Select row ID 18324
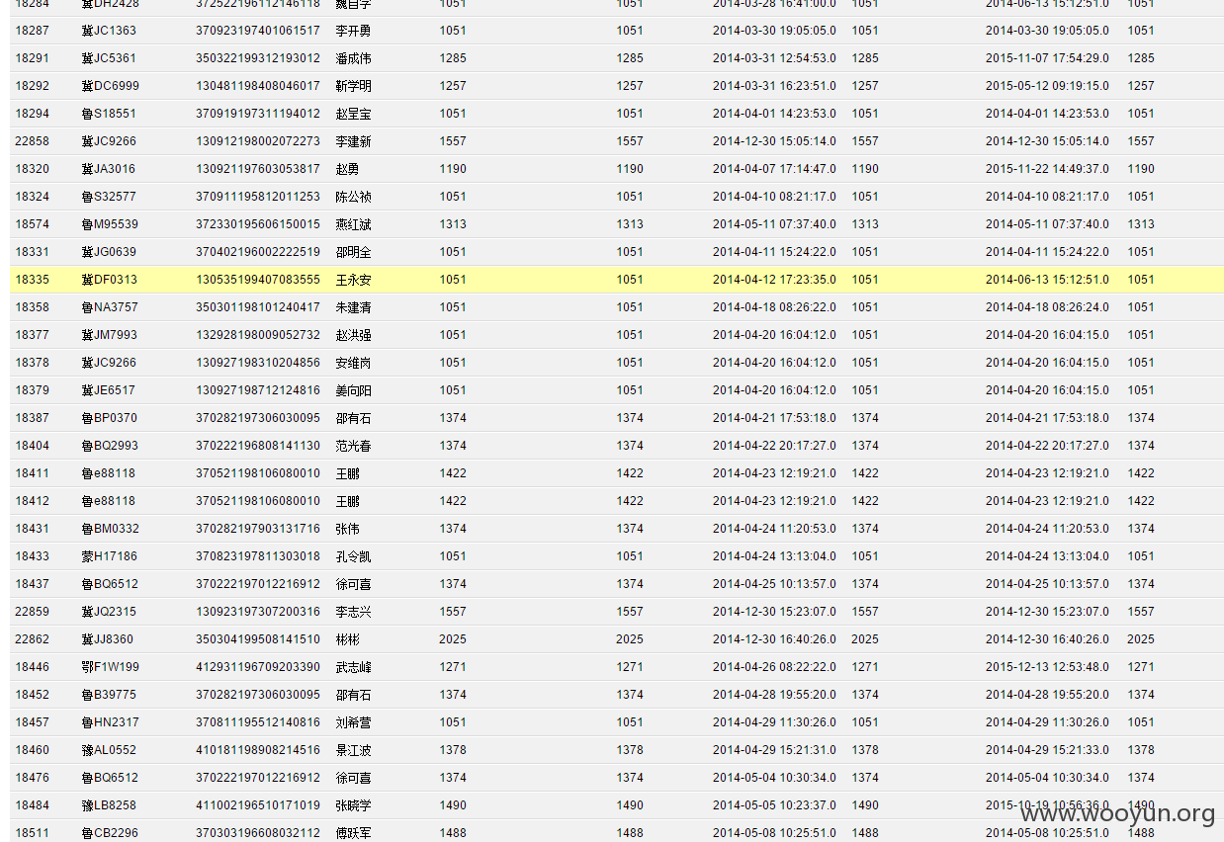The image size is (1224, 842). pos(32,197)
